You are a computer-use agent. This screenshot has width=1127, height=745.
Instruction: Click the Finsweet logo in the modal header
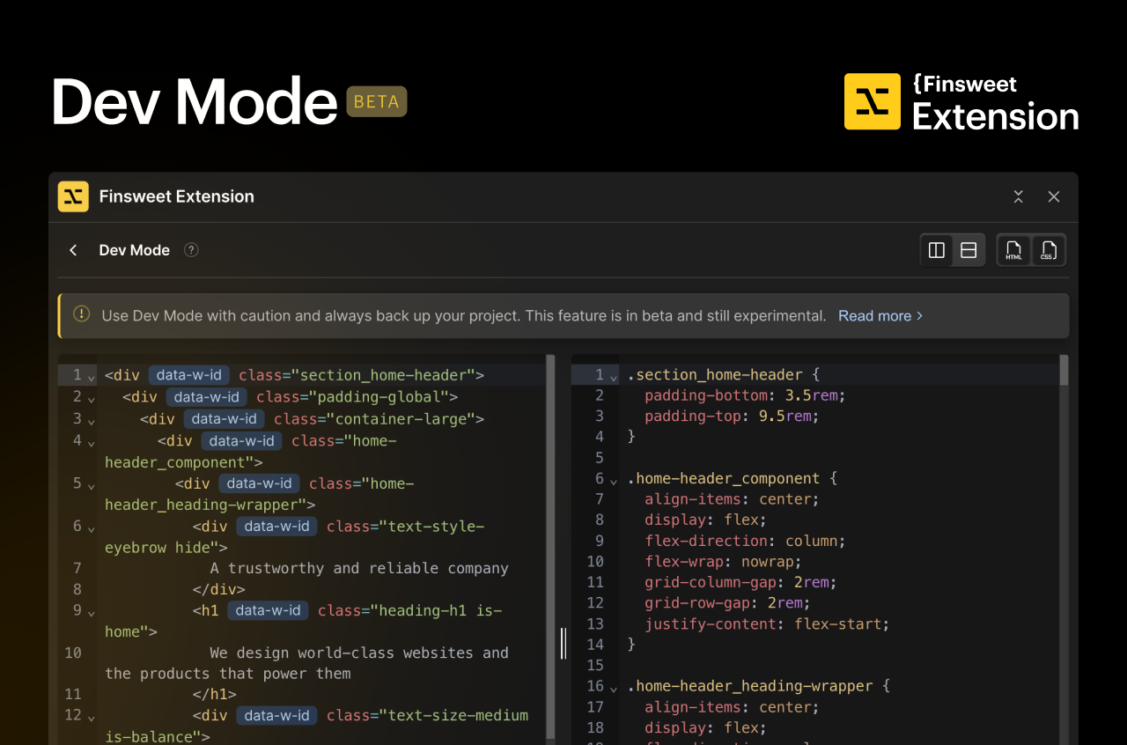73,196
